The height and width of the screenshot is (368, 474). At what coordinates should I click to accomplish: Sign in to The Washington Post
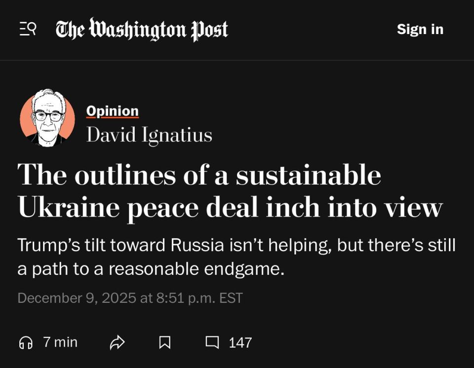pyautogui.click(x=420, y=30)
